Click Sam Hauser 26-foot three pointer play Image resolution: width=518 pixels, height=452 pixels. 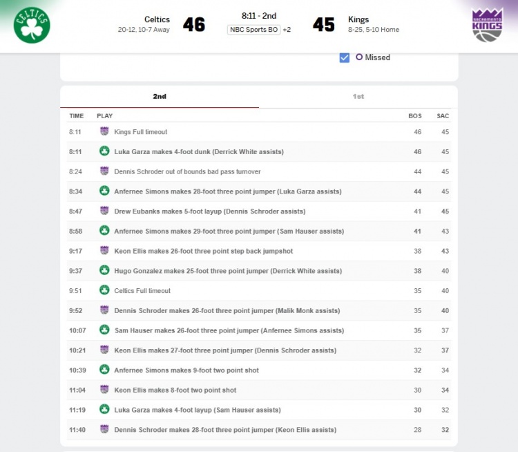tap(229, 330)
